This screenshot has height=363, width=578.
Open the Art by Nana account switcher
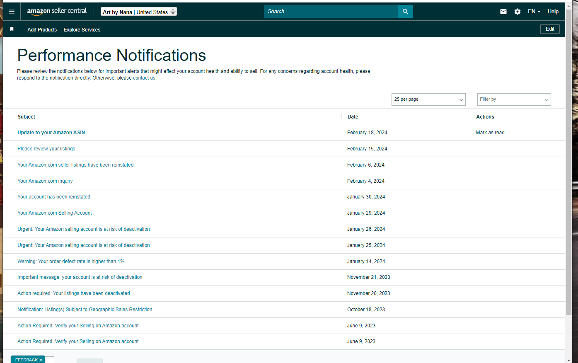pos(139,12)
